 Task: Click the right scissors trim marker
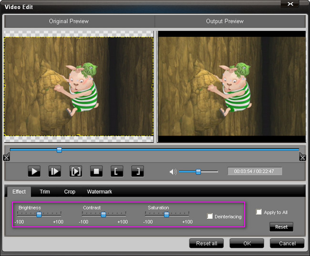(x=302, y=157)
